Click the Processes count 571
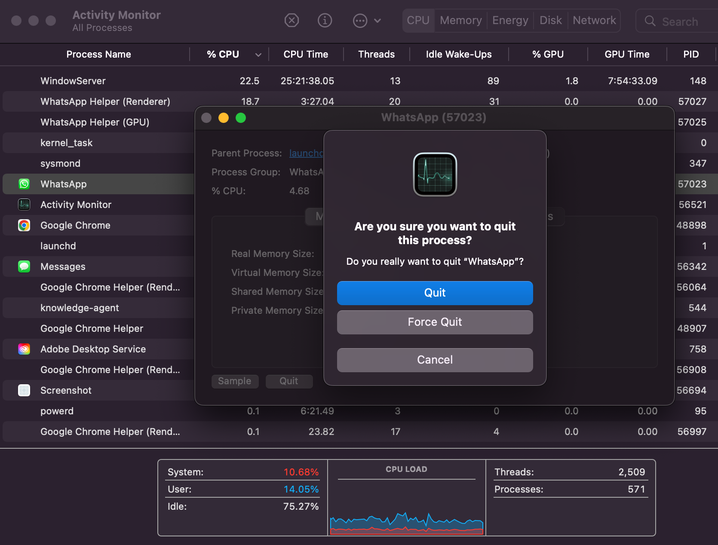Viewport: 718px width, 545px height. click(x=636, y=489)
